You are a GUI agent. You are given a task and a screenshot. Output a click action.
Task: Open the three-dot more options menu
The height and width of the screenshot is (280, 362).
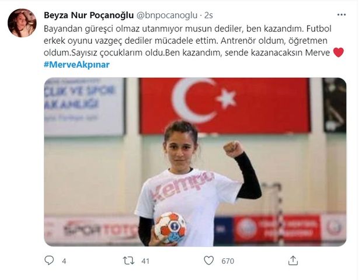click(x=342, y=15)
